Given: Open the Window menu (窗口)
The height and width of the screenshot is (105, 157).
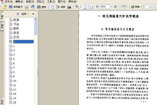Looking at the screenshot, I should 62,2.
